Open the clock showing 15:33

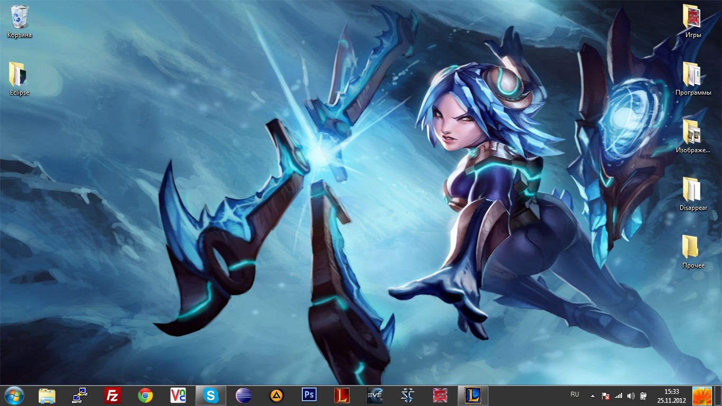671,395
